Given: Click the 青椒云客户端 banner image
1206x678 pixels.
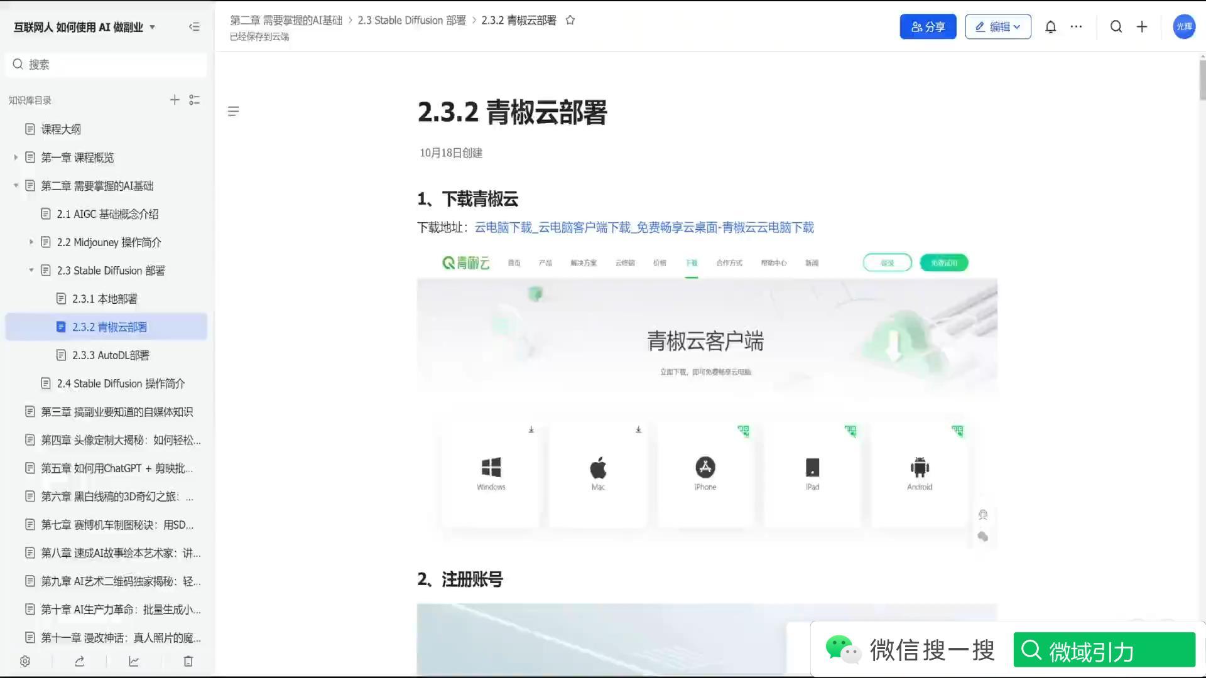Looking at the screenshot, I should point(707,339).
